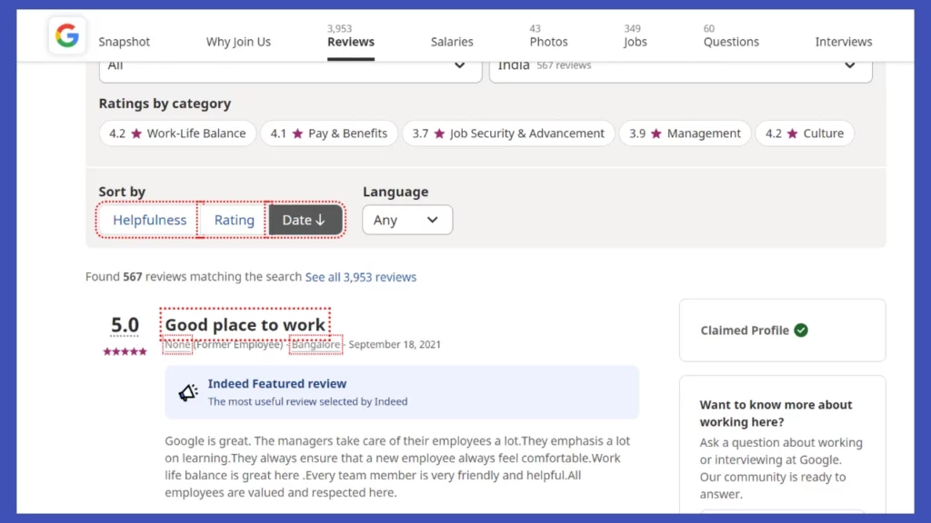Go to the Salaries tab
931x523 pixels.
click(452, 42)
